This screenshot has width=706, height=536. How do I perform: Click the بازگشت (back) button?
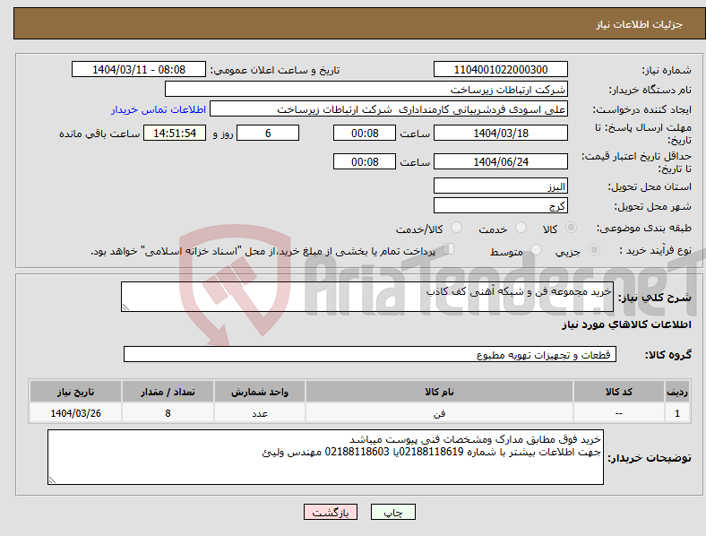click(x=331, y=512)
